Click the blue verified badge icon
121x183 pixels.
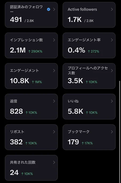[49, 9]
